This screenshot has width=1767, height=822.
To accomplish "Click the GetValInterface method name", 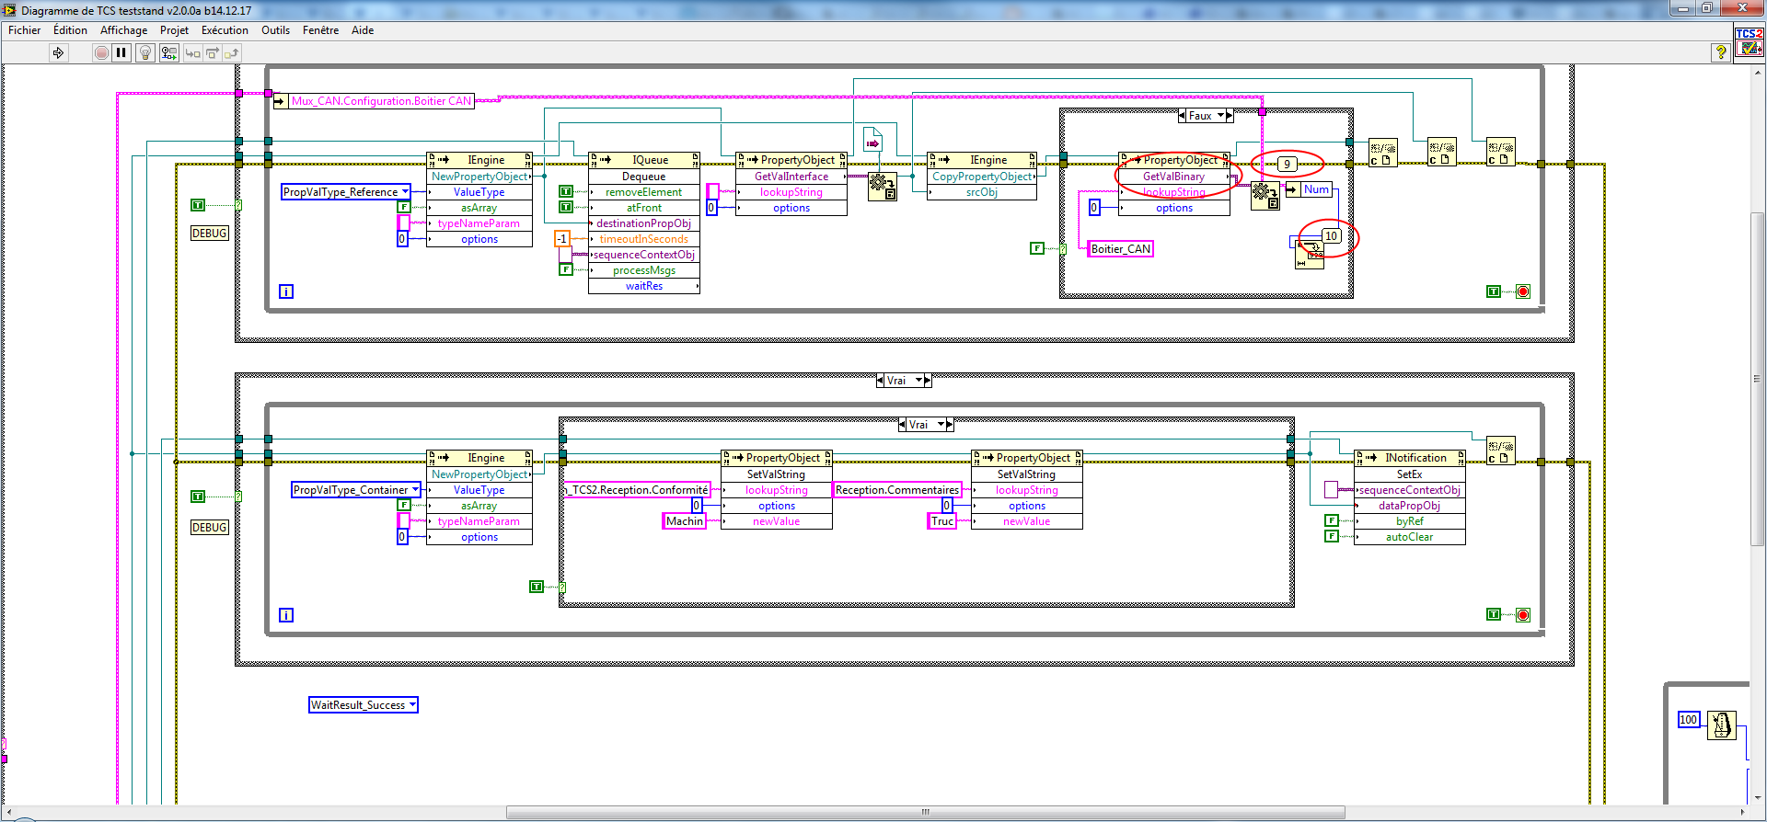I will coord(791,176).
